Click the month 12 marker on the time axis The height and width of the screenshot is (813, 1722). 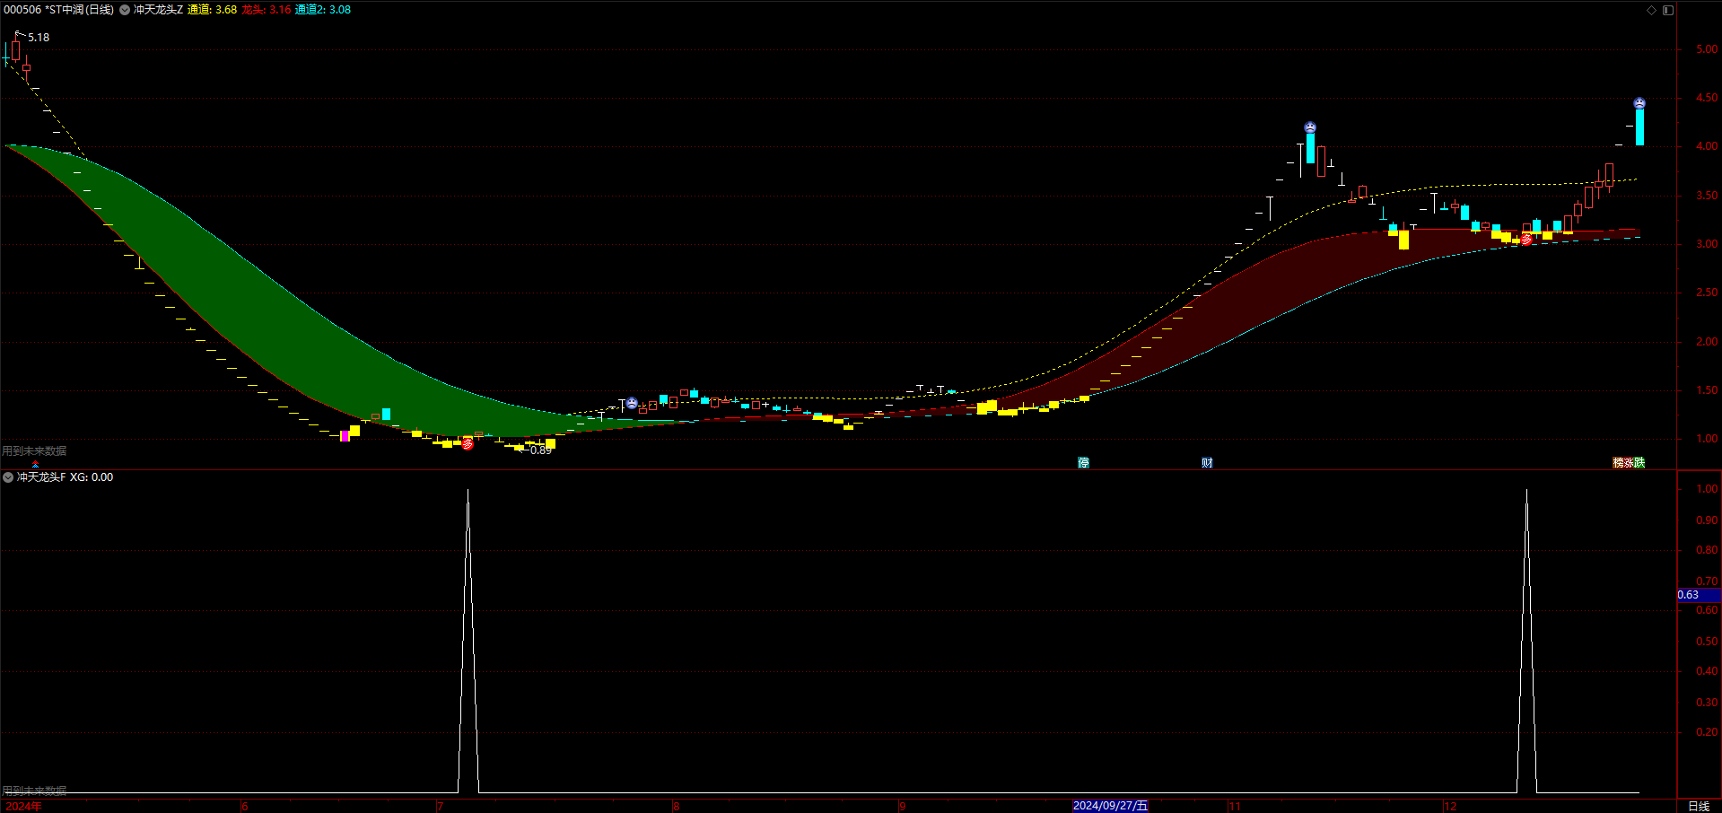1450,806
